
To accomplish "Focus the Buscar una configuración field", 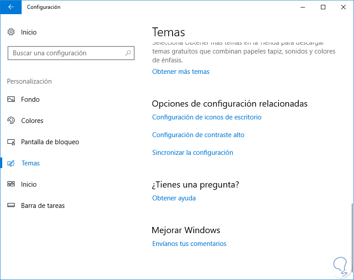I will click(66, 53).
